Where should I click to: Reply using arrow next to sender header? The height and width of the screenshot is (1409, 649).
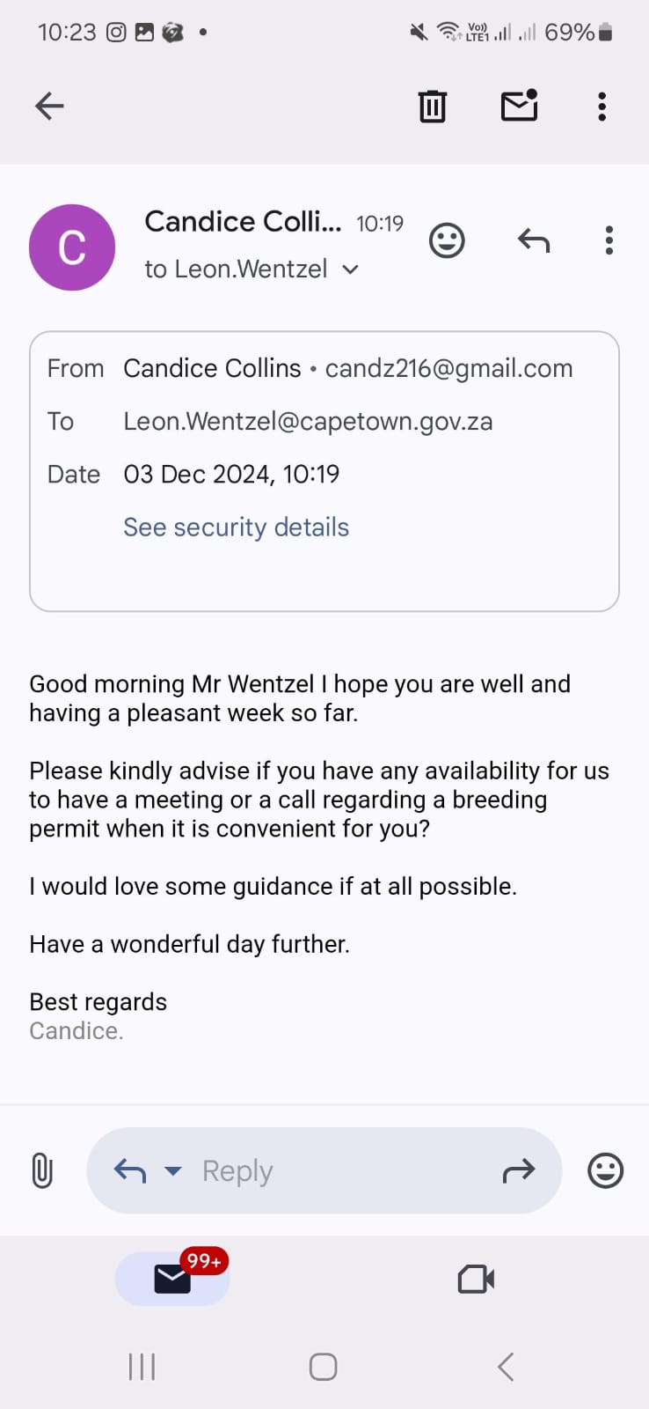pos(534,240)
